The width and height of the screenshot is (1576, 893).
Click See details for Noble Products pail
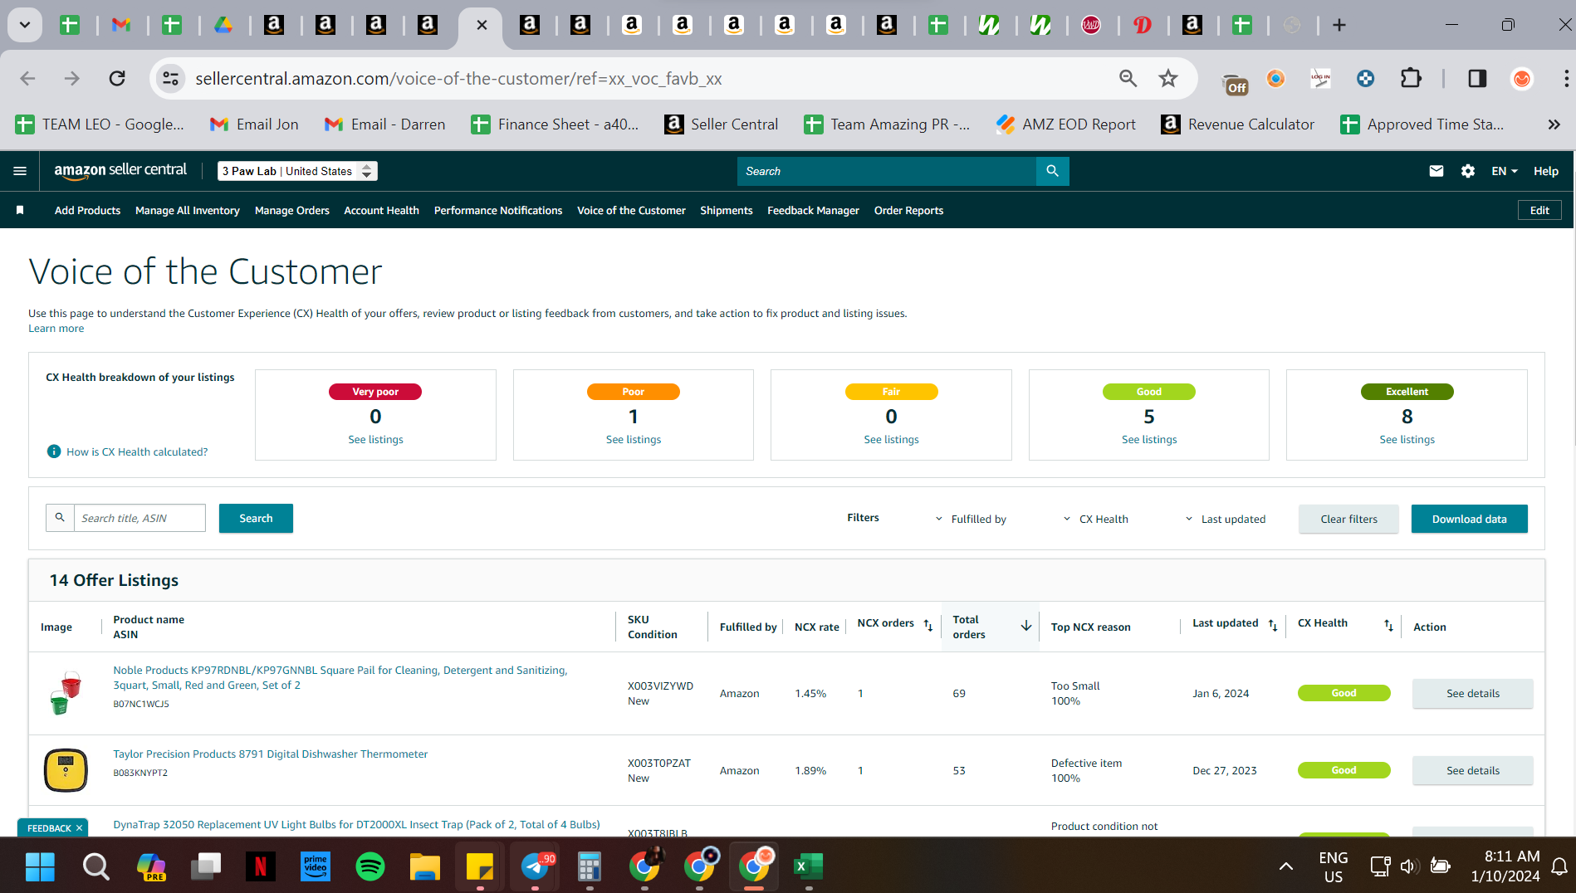coord(1472,693)
